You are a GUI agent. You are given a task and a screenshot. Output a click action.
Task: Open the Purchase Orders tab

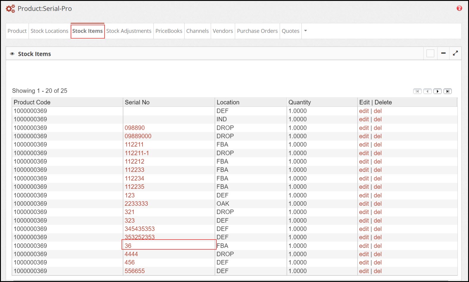click(257, 31)
